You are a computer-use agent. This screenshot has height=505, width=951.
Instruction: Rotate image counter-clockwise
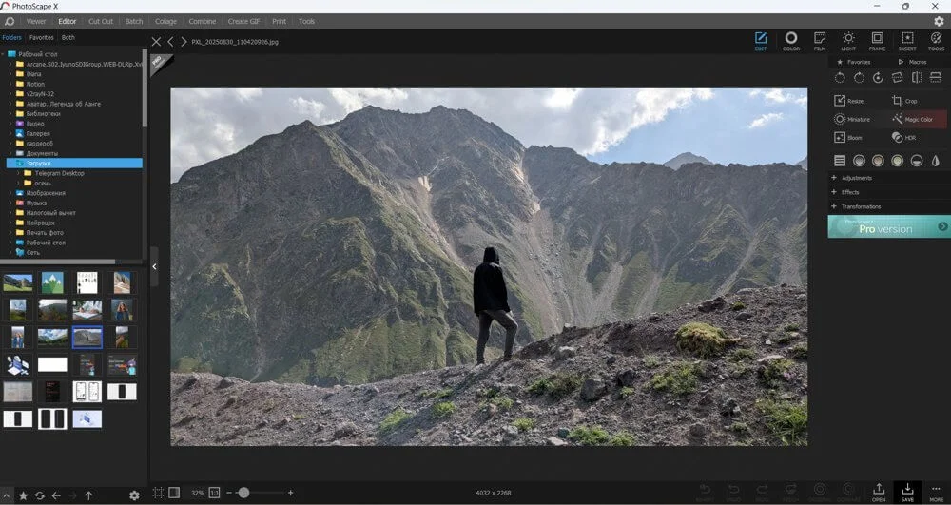tap(840, 78)
